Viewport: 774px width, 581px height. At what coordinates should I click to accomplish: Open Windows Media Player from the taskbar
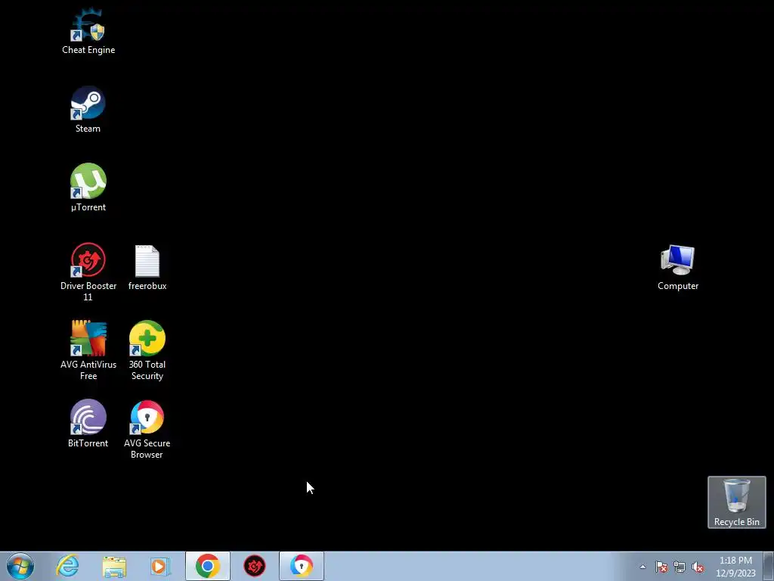pyautogui.click(x=160, y=566)
